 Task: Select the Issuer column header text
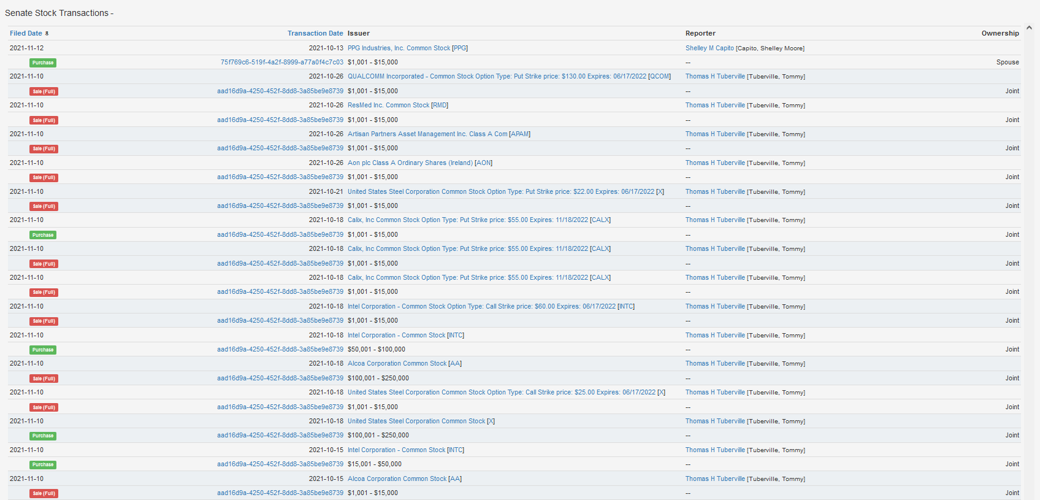point(359,33)
